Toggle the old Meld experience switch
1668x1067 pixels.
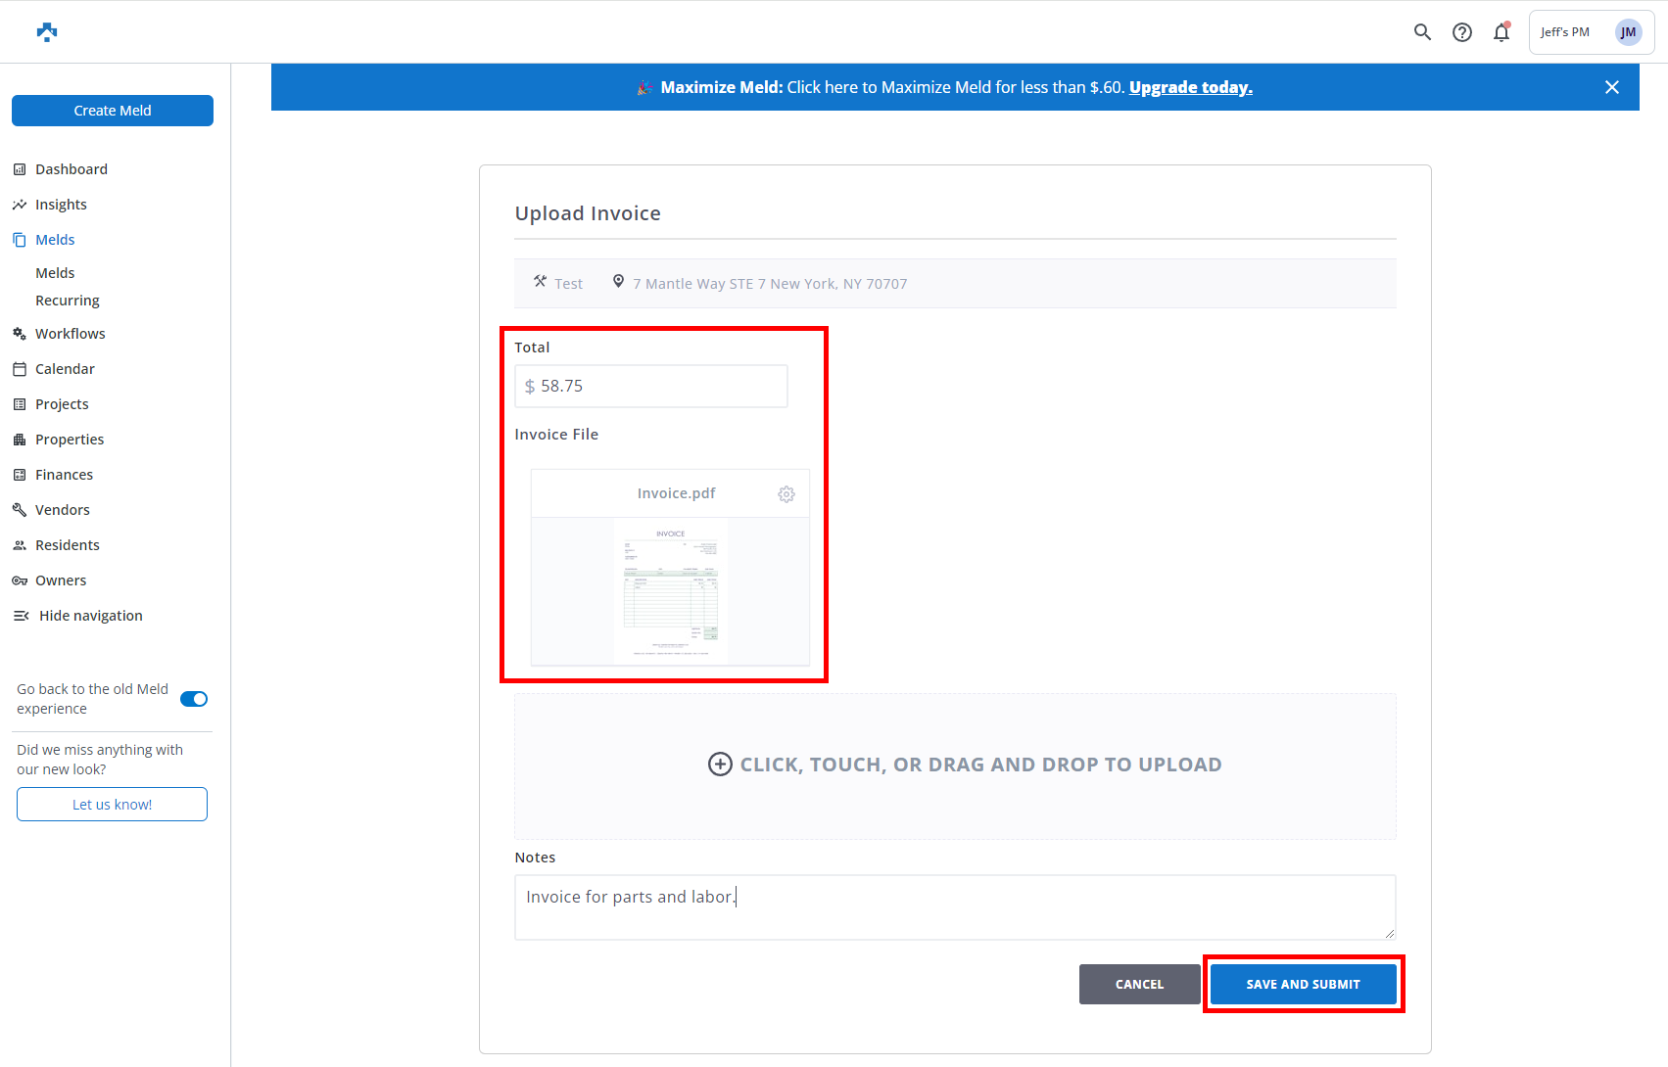click(194, 699)
